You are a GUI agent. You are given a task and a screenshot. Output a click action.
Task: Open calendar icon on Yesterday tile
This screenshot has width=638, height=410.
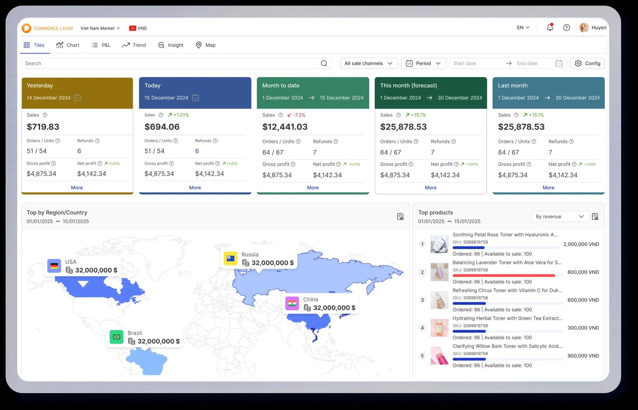click(x=78, y=98)
